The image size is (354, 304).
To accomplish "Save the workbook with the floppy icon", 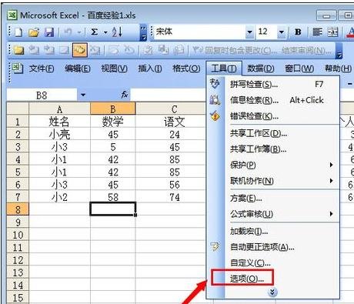I will coord(48,32).
